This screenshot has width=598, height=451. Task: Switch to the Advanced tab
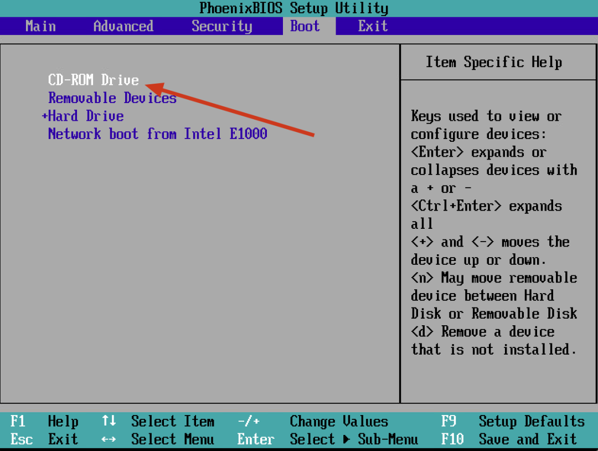pyautogui.click(x=123, y=27)
